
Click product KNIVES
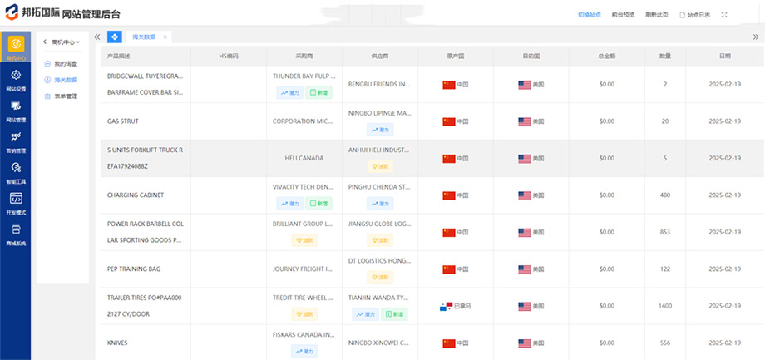pyautogui.click(x=117, y=343)
